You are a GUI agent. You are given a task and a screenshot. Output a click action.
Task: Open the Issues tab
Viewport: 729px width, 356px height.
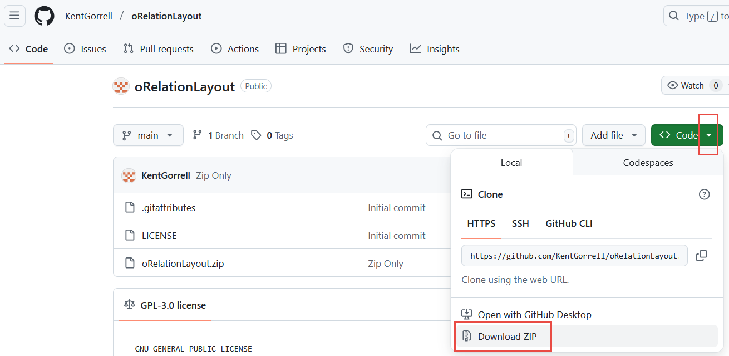pos(85,49)
